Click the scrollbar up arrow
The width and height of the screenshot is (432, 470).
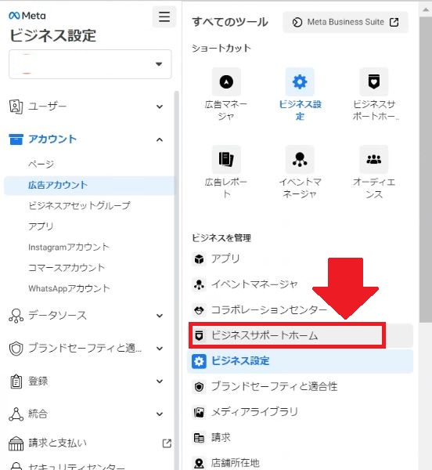pyautogui.click(x=426, y=10)
